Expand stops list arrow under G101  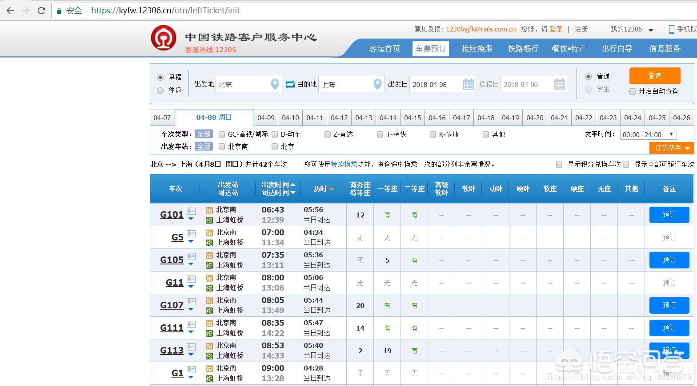tap(191, 219)
